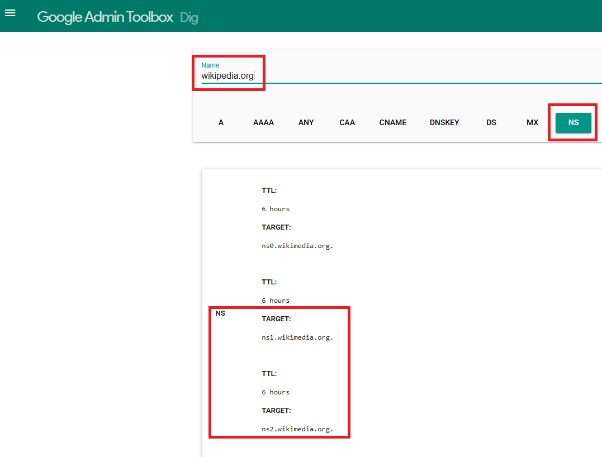
Task: Select the DS record type
Action: [491, 122]
